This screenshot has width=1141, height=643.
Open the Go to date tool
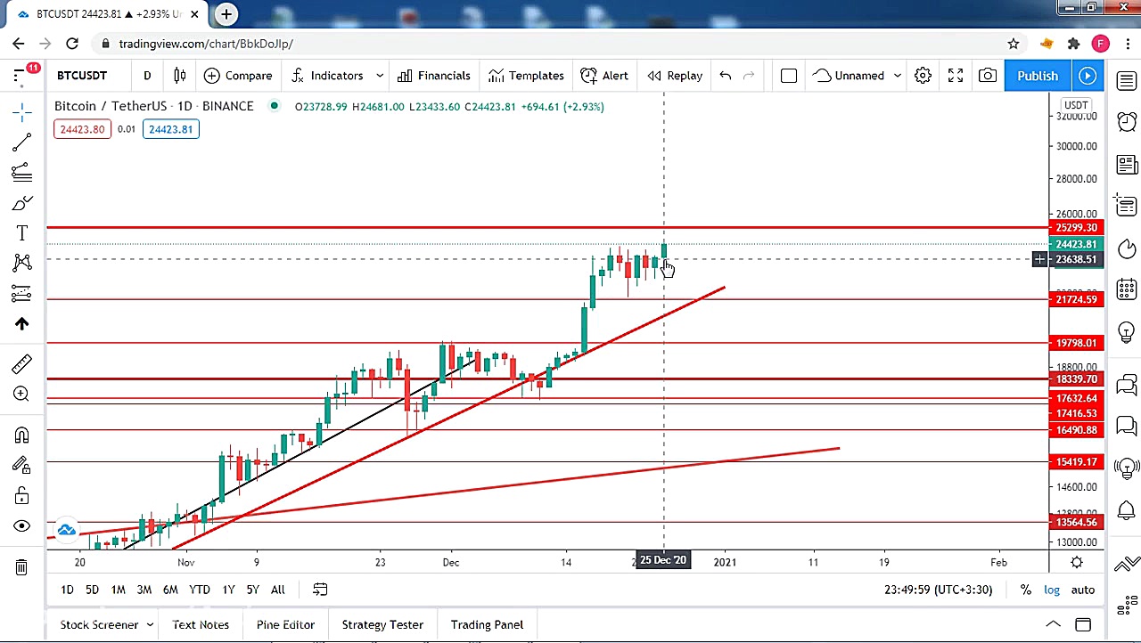click(320, 590)
